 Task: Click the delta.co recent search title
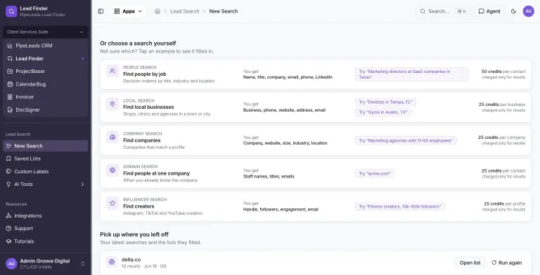pyautogui.click(x=131, y=260)
